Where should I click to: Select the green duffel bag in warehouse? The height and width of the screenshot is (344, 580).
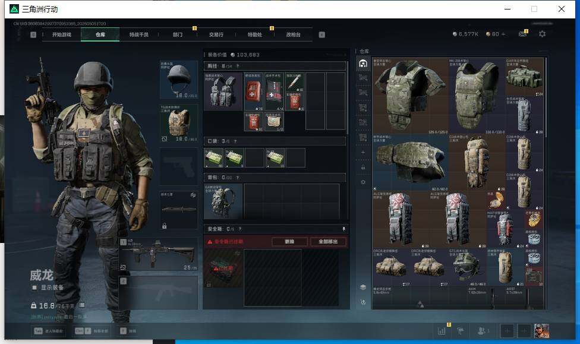coord(525,77)
